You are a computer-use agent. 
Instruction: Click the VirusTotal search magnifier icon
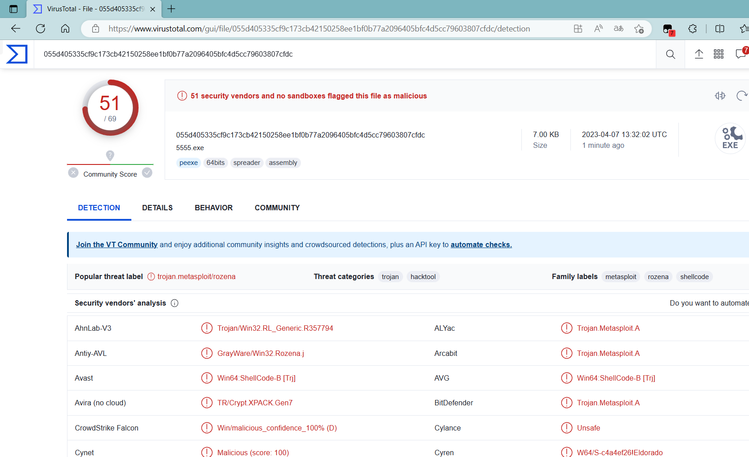[670, 54]
